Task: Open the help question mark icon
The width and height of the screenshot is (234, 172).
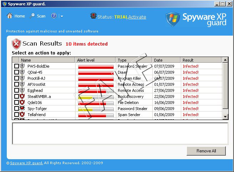Action: [x=54, y=16]
